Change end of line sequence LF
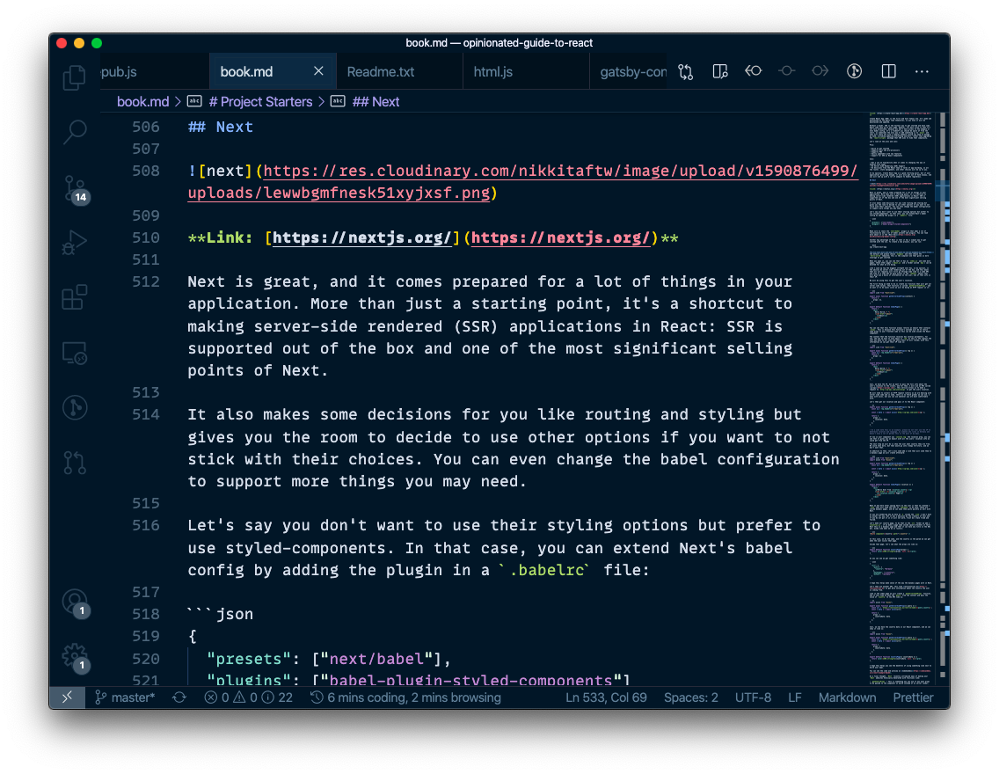 point(794,697)
